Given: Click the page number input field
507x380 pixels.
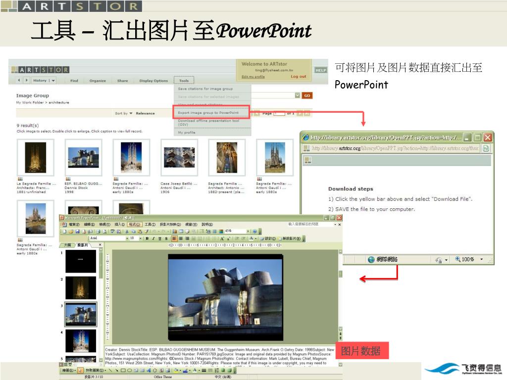Looking at the screenshot, I should 279,113.
